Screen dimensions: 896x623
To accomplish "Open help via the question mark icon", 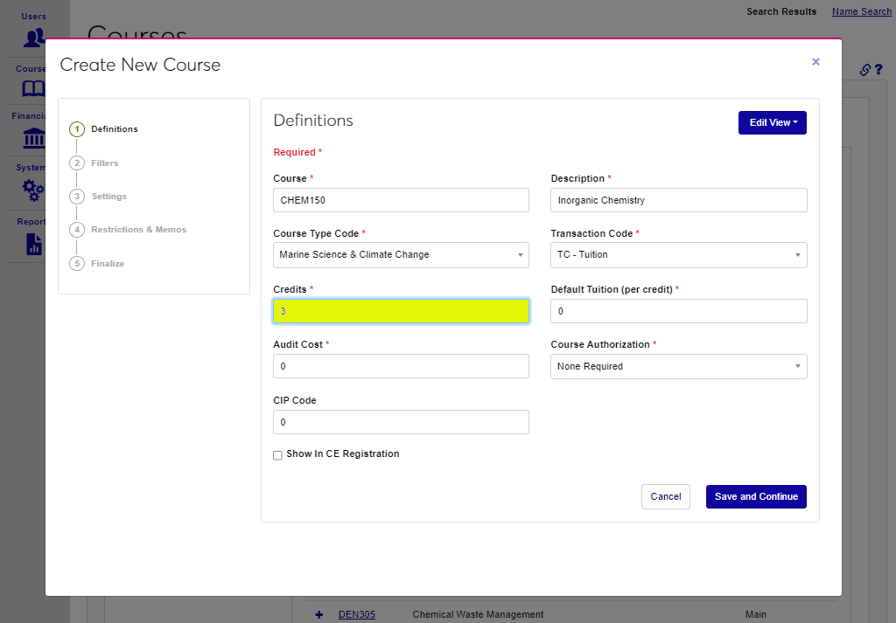I will pos(879,69).
